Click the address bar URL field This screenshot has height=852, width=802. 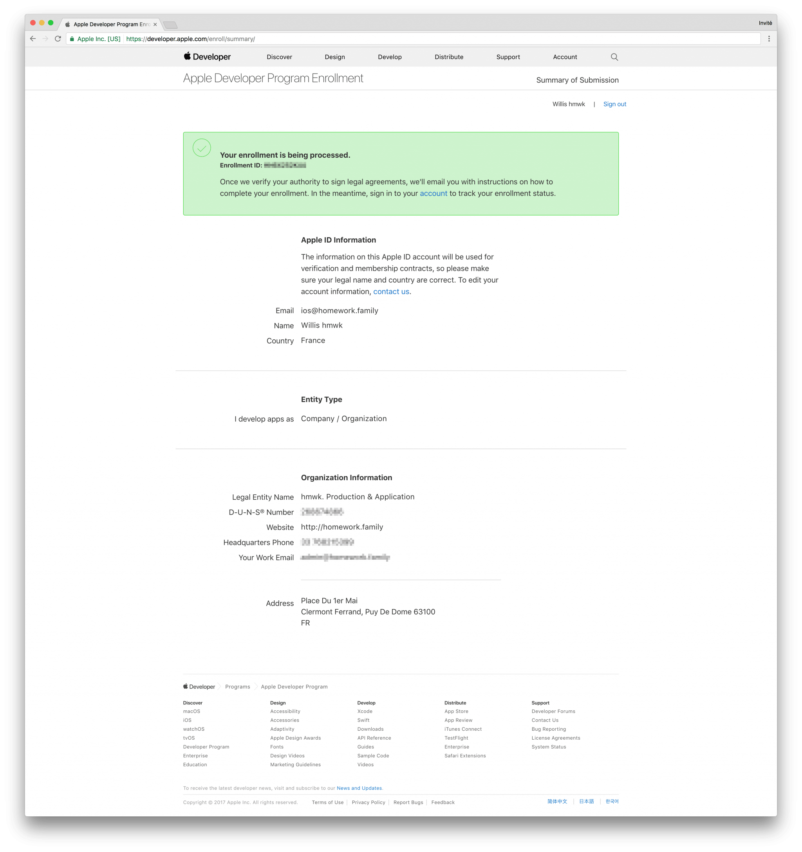[x=414, y=39]
